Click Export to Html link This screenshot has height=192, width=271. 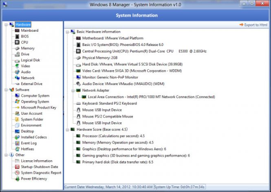[253, 25]
